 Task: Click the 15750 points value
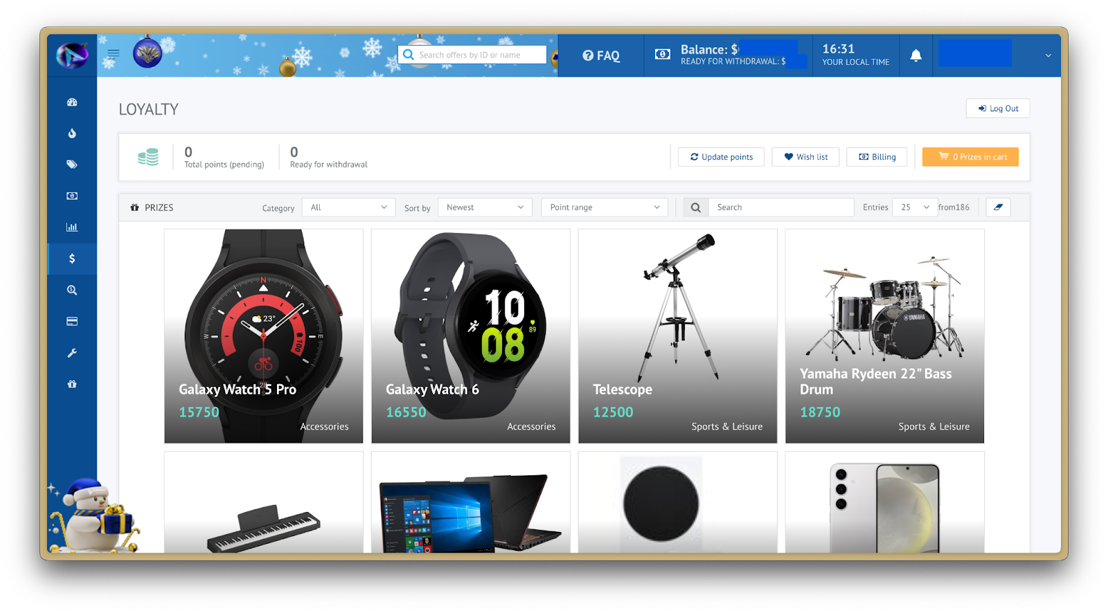199,412
